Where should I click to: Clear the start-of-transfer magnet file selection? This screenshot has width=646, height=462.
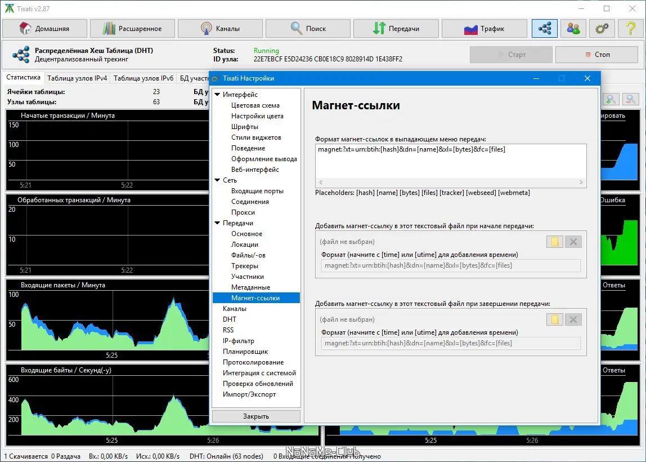pyautogui.click(x=573, y=242)
